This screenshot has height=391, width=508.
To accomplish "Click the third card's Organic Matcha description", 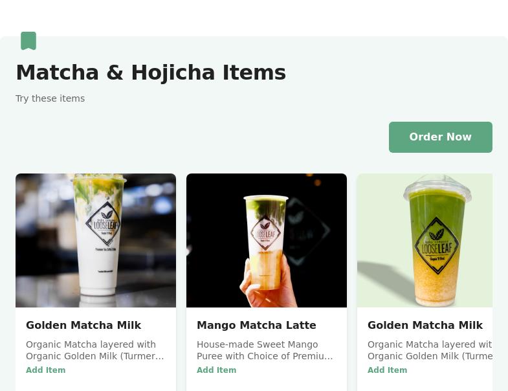I will pyautogui.click(x=430, y=350).
